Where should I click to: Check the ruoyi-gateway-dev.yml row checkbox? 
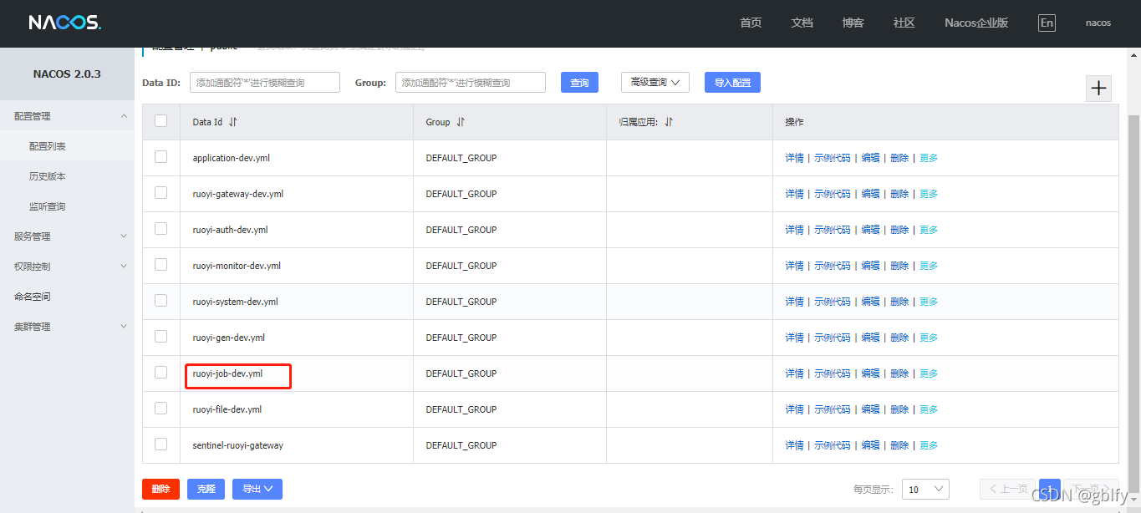pyautogui.click(x=161, y=193)
